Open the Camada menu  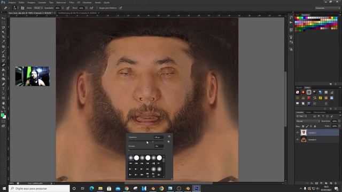coord(42,2)
